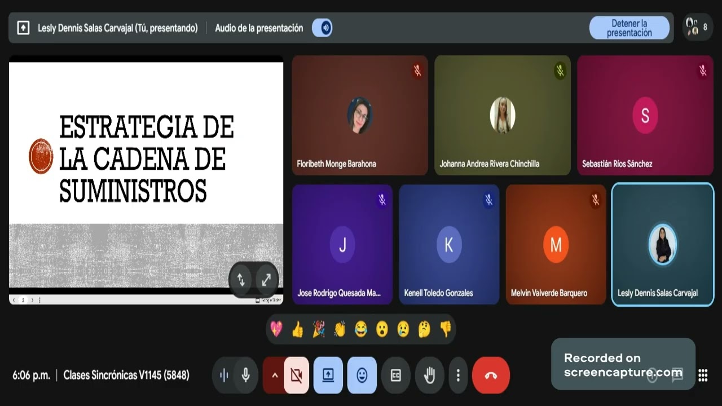Click the name label Johanna Andrea Rivera Chinchilla
This screenshot has height=406, width=722.
pyautogui.click(x=490, y=164)
